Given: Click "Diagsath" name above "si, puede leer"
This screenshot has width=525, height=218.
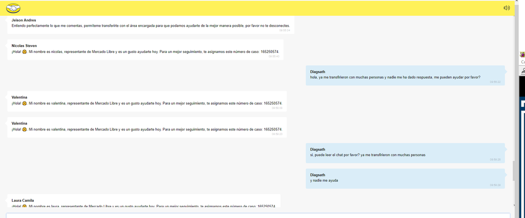Looking at the screenshot, I should [x=318, y=149].
